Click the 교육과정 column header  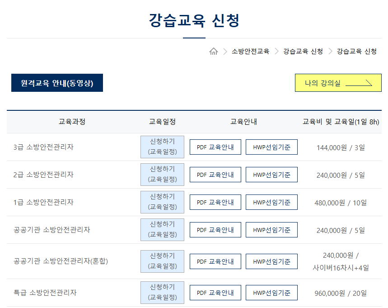(x=72, y=122)
